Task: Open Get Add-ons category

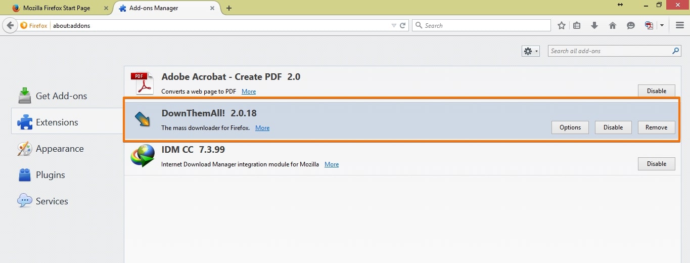Action: click(x=61, y=96)
